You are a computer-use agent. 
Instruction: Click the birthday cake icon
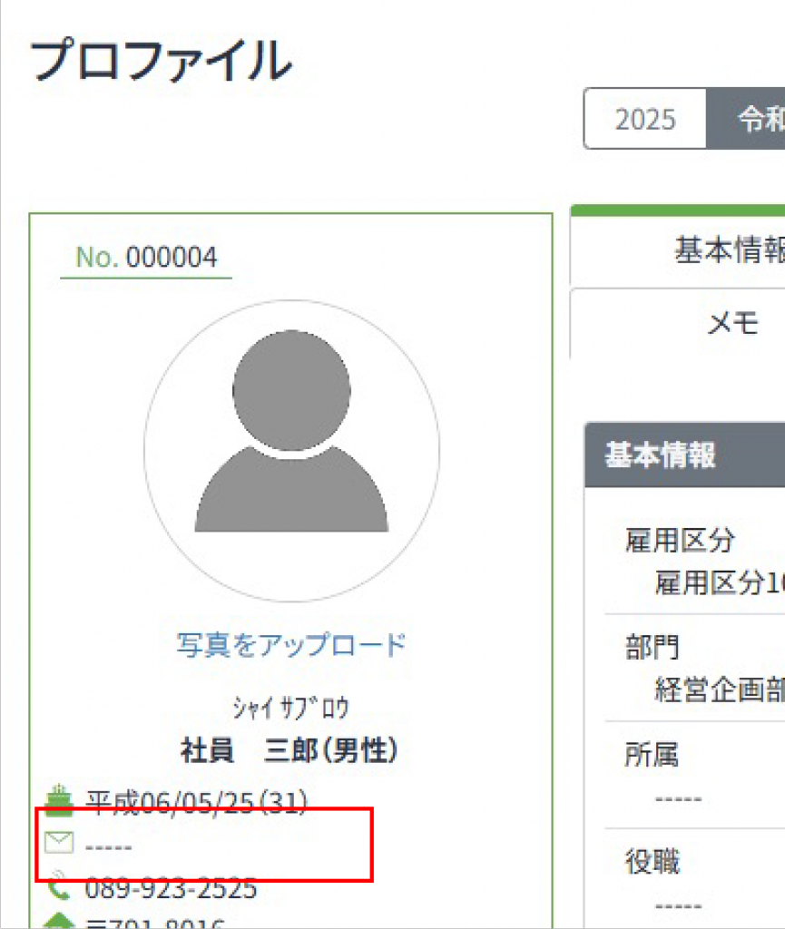[59, 800]
